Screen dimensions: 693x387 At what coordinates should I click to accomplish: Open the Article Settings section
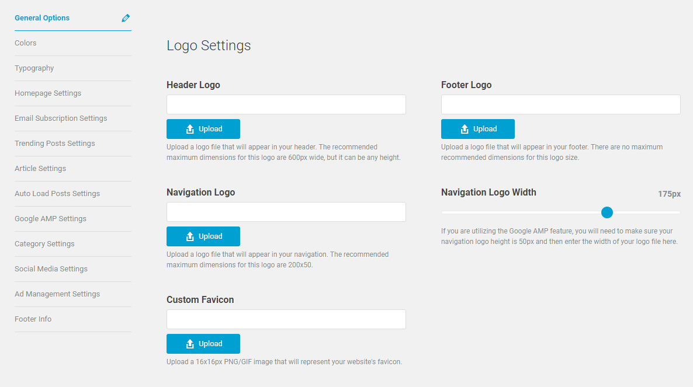coord(40,169)
